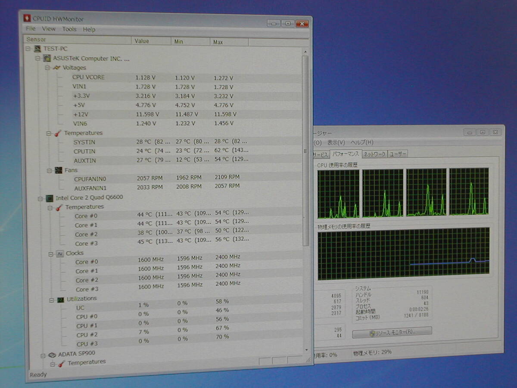The image size is (517, 388).
Task: Click the thermometer icon beside ASUSTeK Temperatures
Action: click(x=58, y=133)
